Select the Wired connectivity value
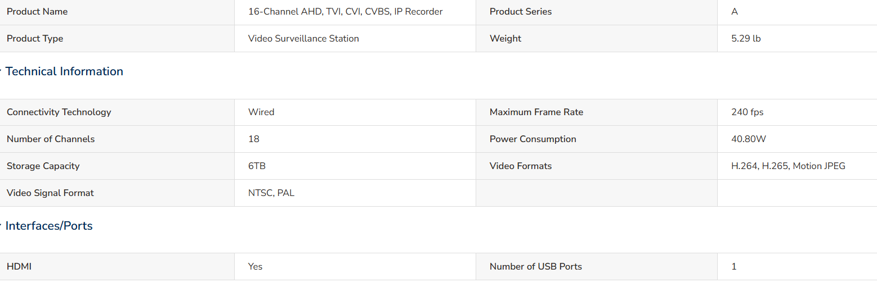 [261, 112]
